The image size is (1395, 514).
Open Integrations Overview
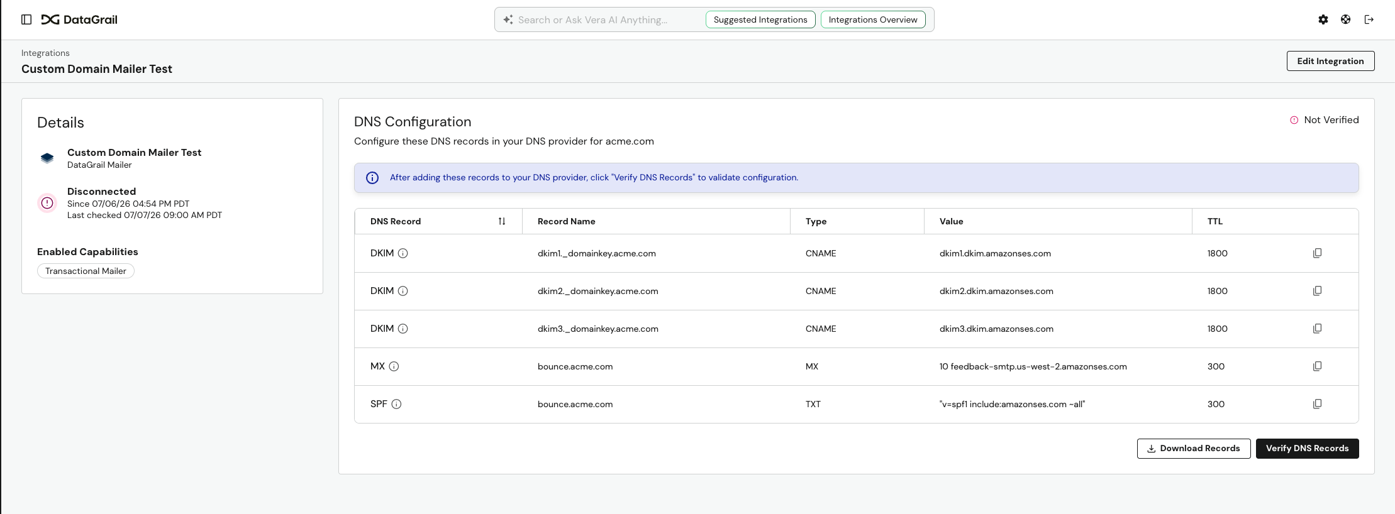click(x=873, y=19)
